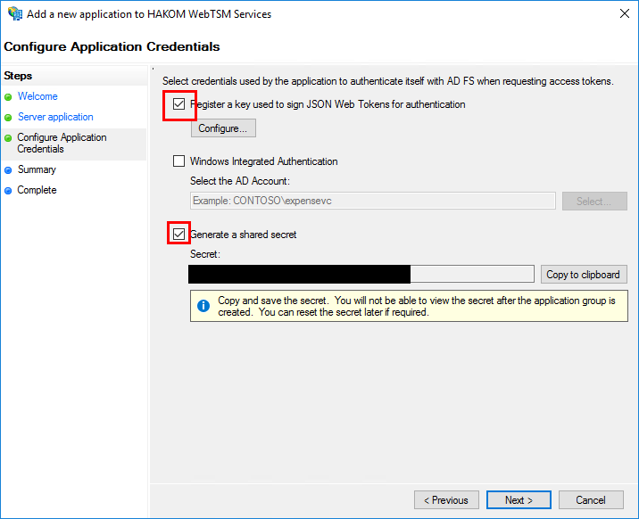Click the blue bullet beside Summary step
Viewport: 639px width, 519px height.
[x=9, y=170]
